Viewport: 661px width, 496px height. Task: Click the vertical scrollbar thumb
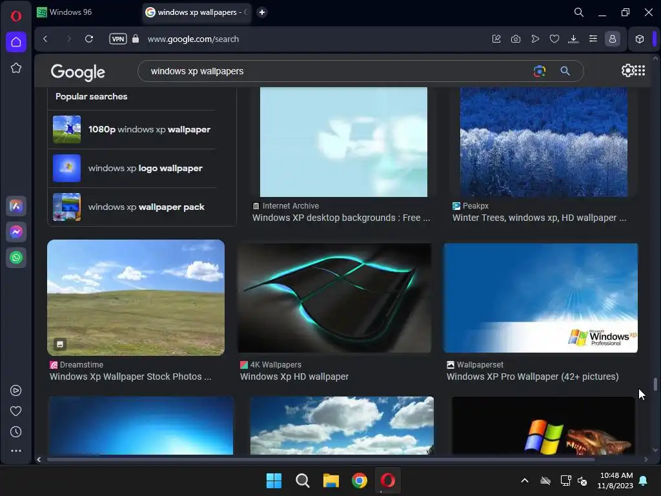pyautogui.click(x=655, y=384)
